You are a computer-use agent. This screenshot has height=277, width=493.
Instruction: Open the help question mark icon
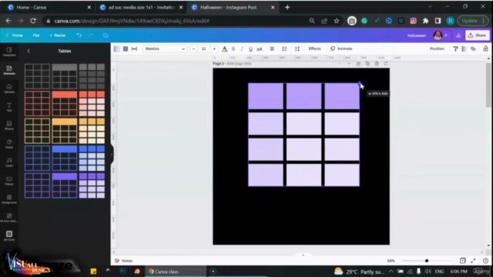click(x=485, y=261)
